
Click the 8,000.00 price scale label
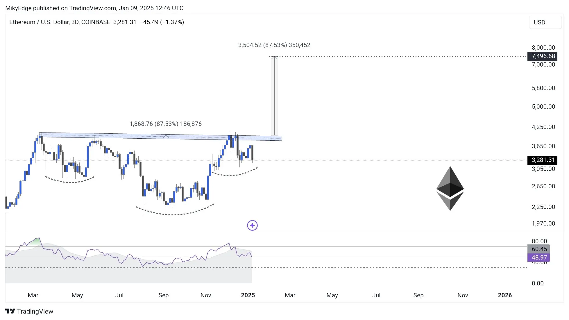[543, 48]
